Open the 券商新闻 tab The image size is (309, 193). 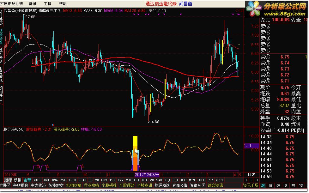click(x=197, y=185)
